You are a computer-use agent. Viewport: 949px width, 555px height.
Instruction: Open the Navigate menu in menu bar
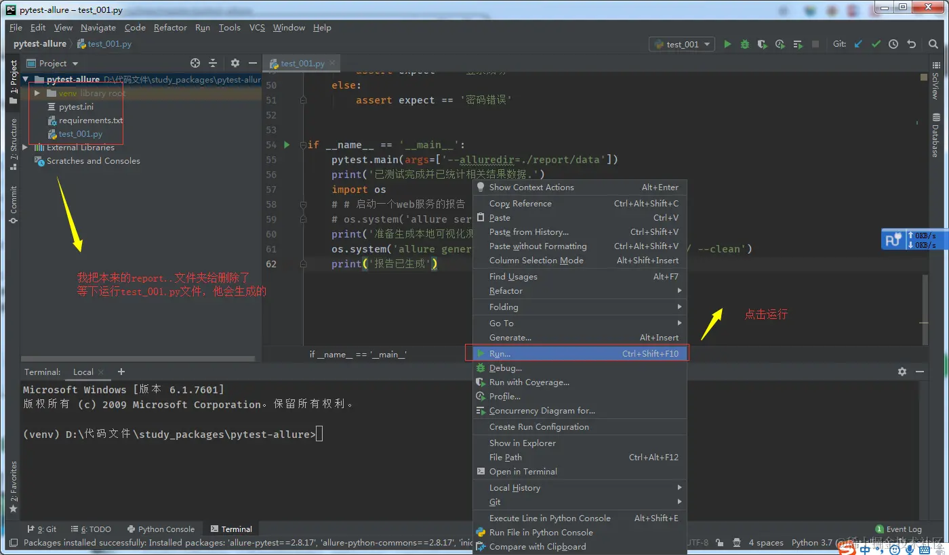pos(98,28)
